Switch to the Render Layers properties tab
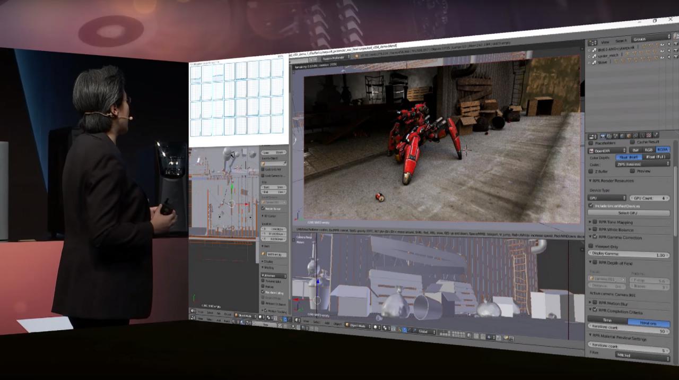Screen dimensions: 679x380 (x=609, y=136)
